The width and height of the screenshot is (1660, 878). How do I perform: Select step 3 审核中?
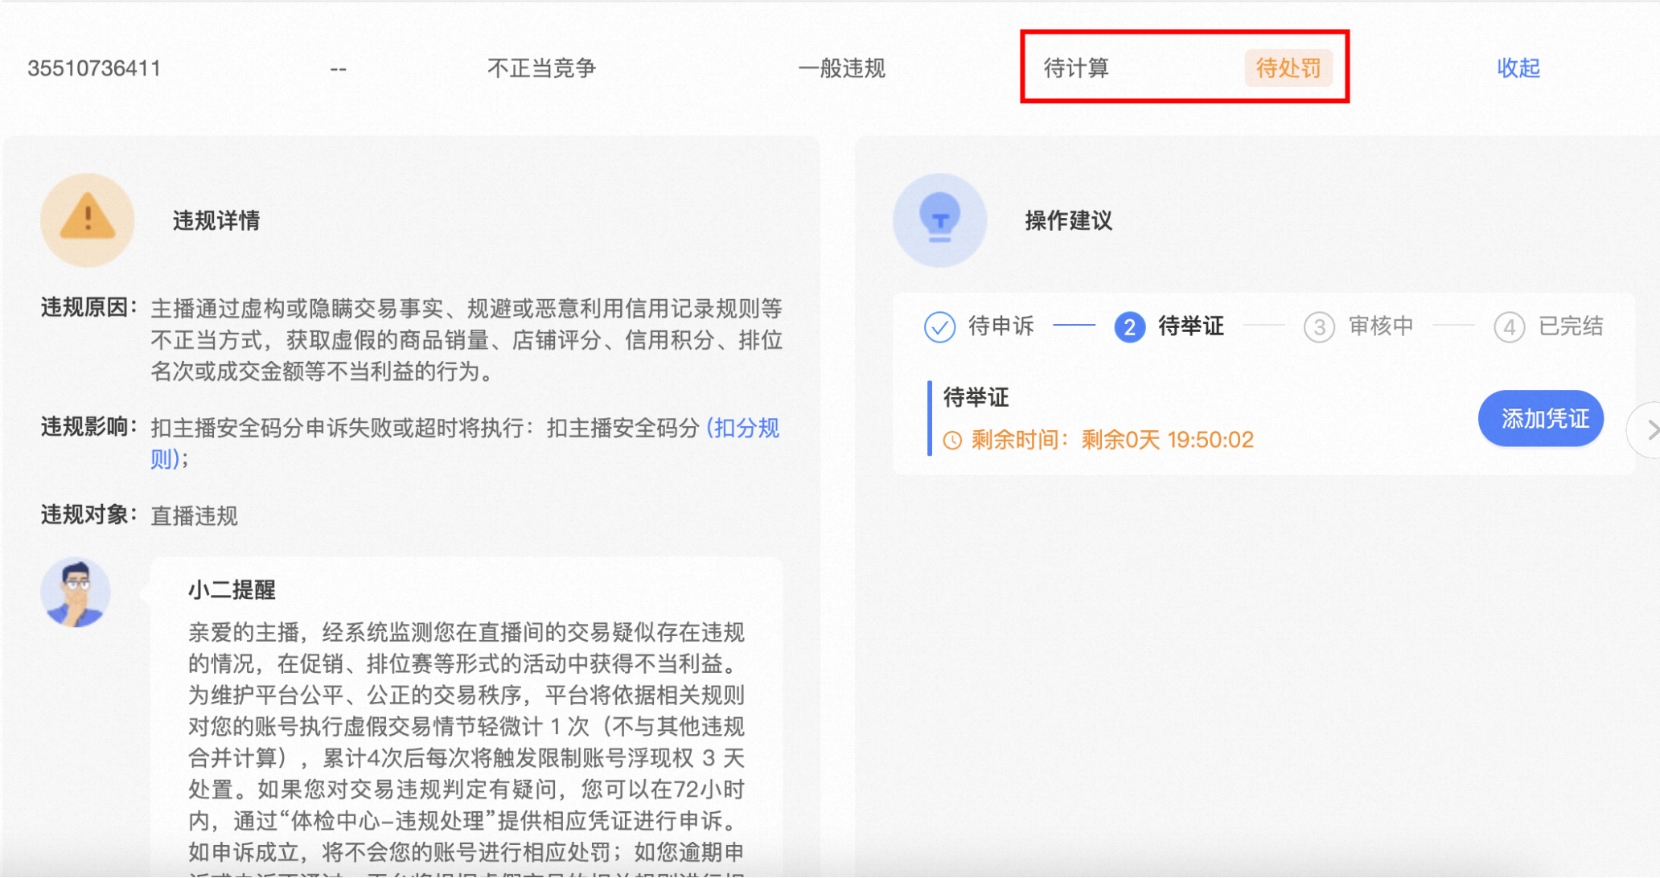[x=1358, y=326]
